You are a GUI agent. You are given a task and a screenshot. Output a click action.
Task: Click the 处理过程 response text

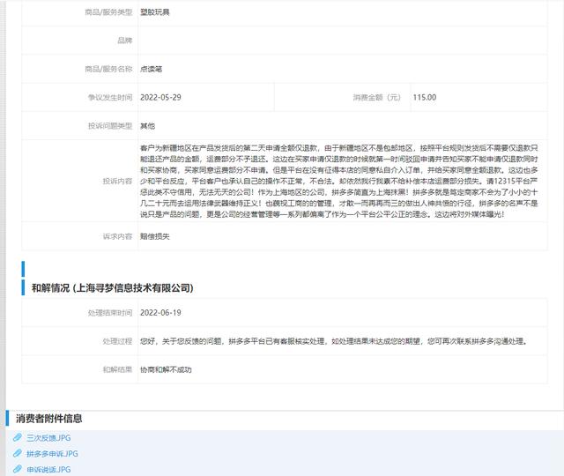(x=335, y=341)
